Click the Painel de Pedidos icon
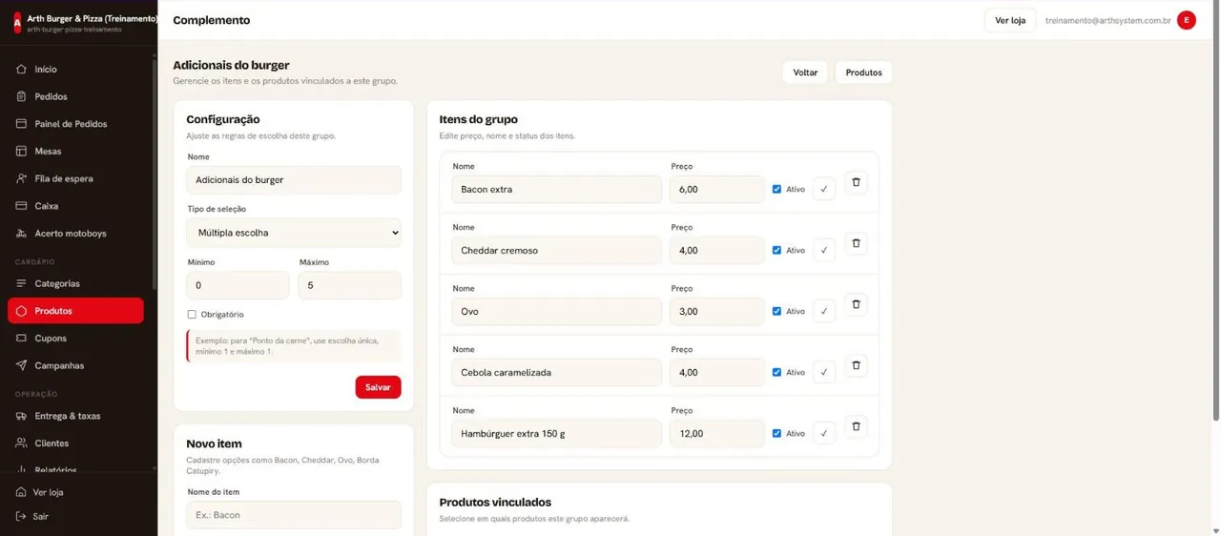The height and width of the screenshot is (536, 1221). 21,124
